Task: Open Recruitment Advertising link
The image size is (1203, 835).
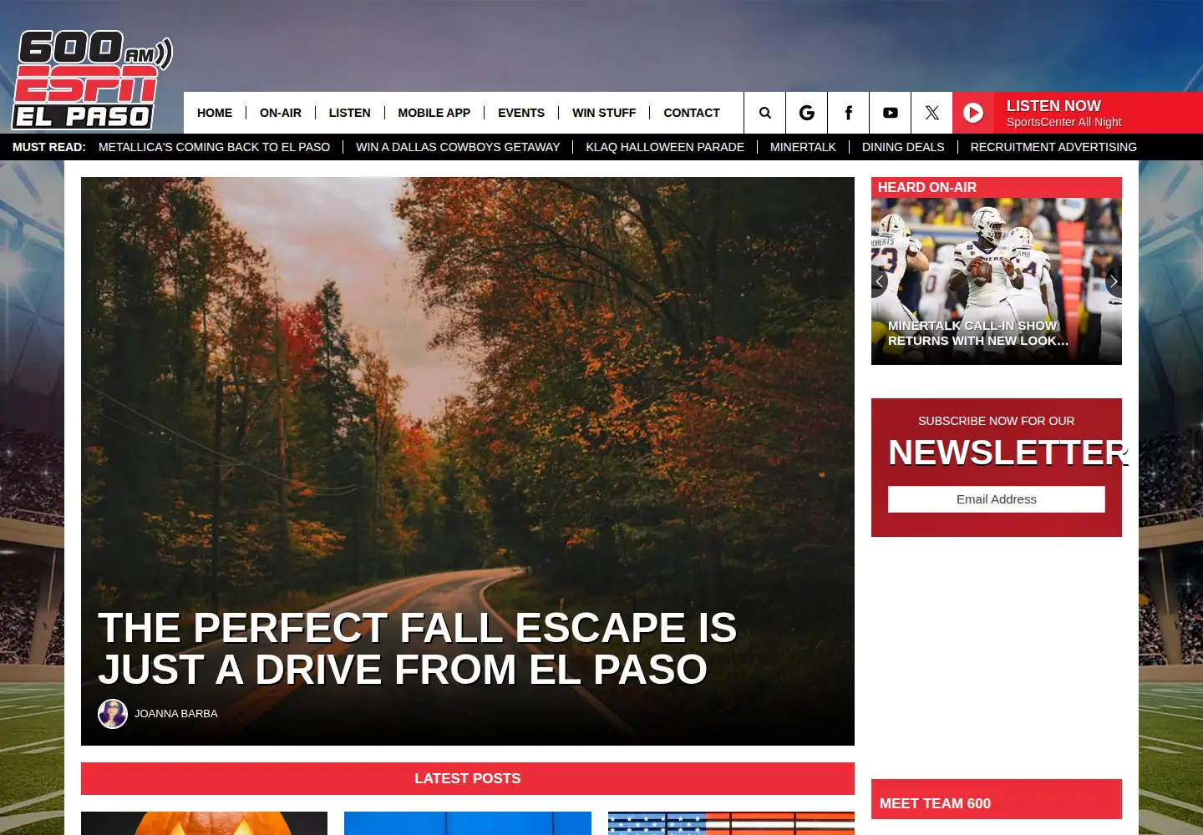Action: 1053,147
